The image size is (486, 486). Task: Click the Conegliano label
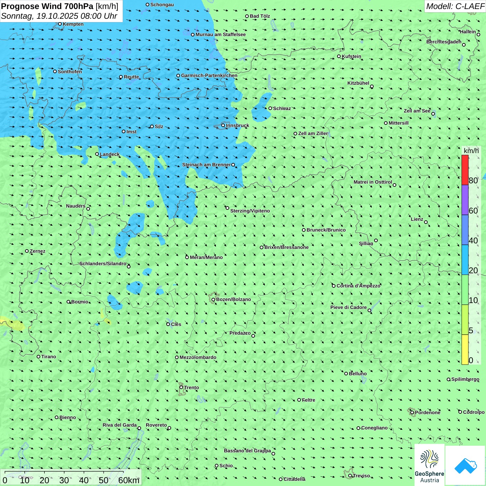pos(375,428)
